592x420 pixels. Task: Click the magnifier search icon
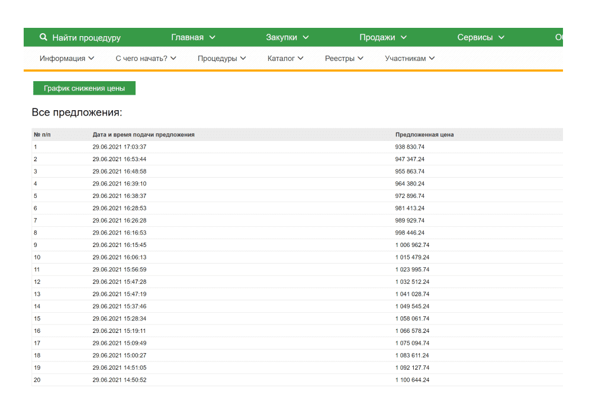pyautogui.click(x=43, y=37)
